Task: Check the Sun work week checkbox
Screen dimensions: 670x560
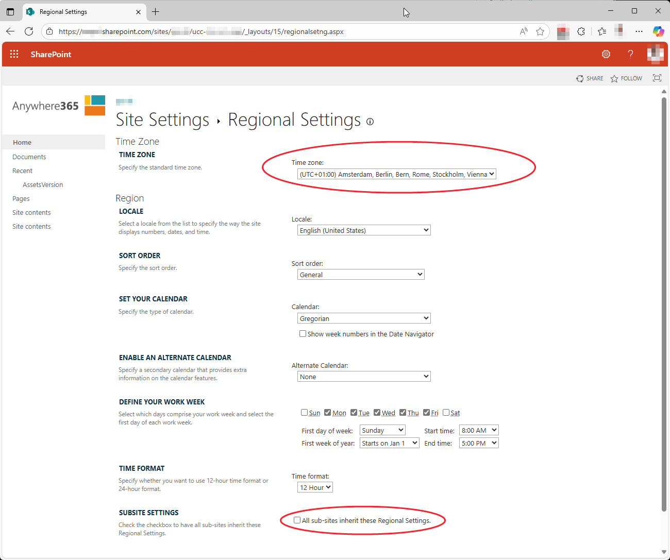Action: point(305,413)
